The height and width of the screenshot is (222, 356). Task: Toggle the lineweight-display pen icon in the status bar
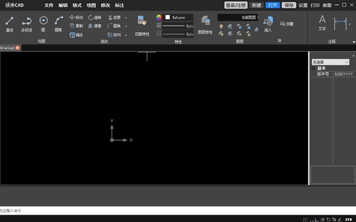pos(339,219)
